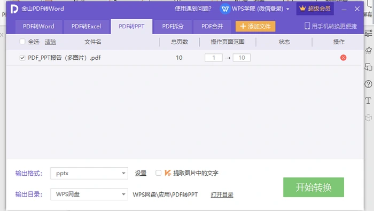Open the PDF合并 tab
The image size is (374, 211).
pyautogui.click(x=212, y=27)
